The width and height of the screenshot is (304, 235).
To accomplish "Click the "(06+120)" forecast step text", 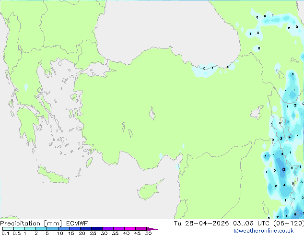I will click(289, 223).
